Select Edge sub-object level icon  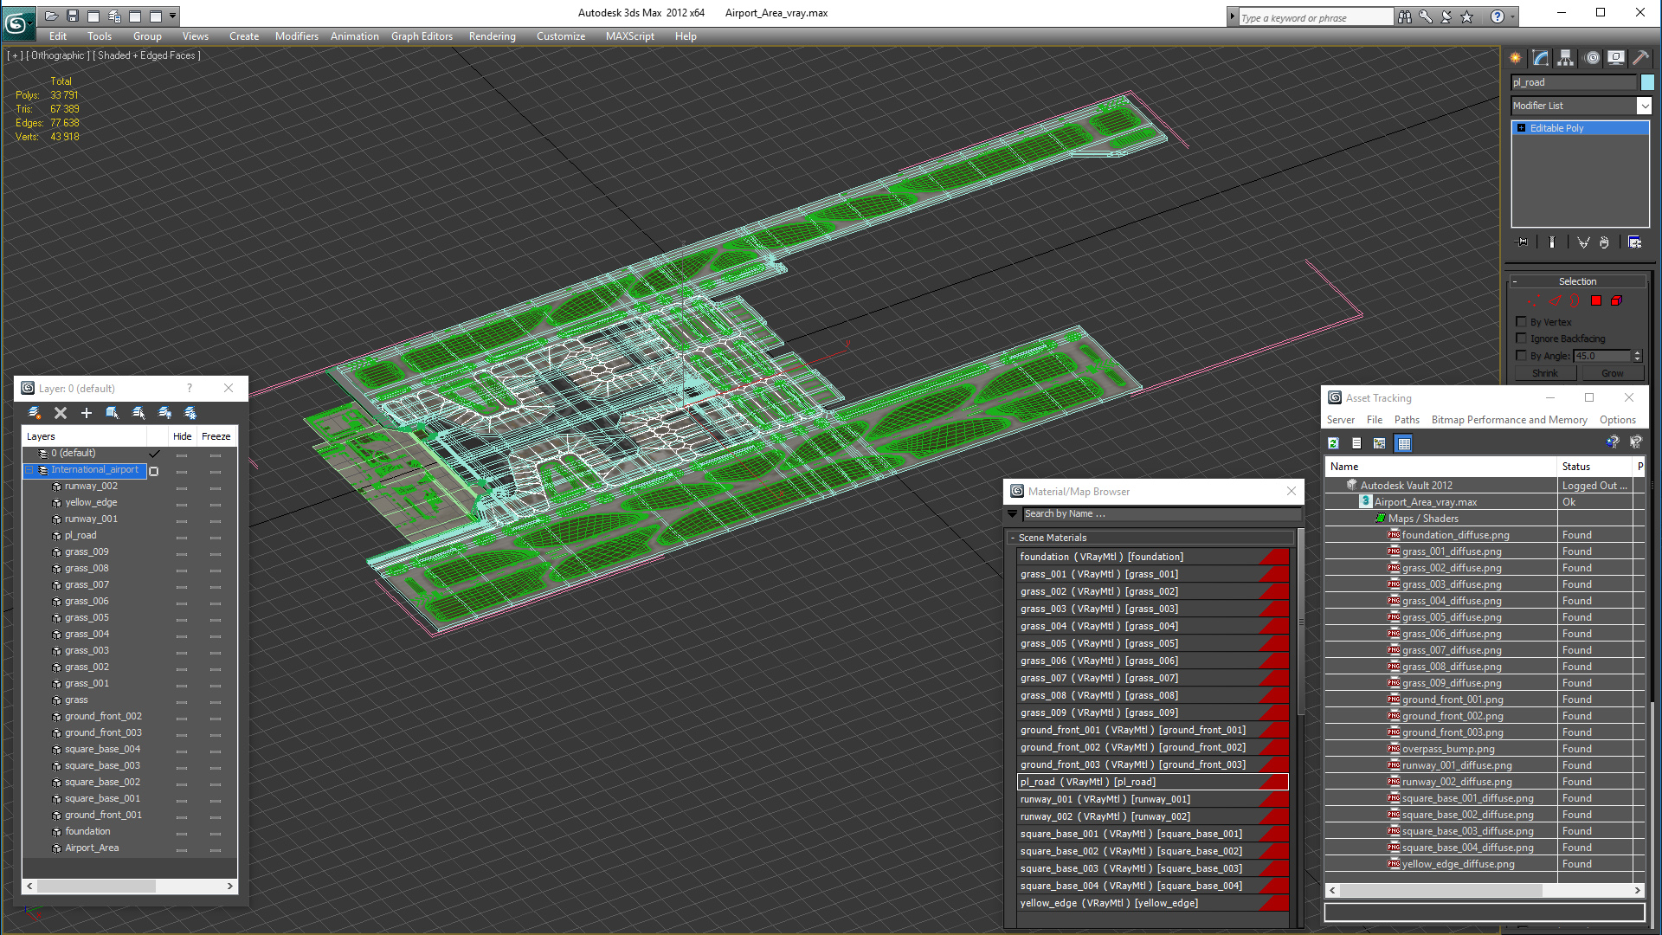pyautogui.click(x=1555, y=301)
